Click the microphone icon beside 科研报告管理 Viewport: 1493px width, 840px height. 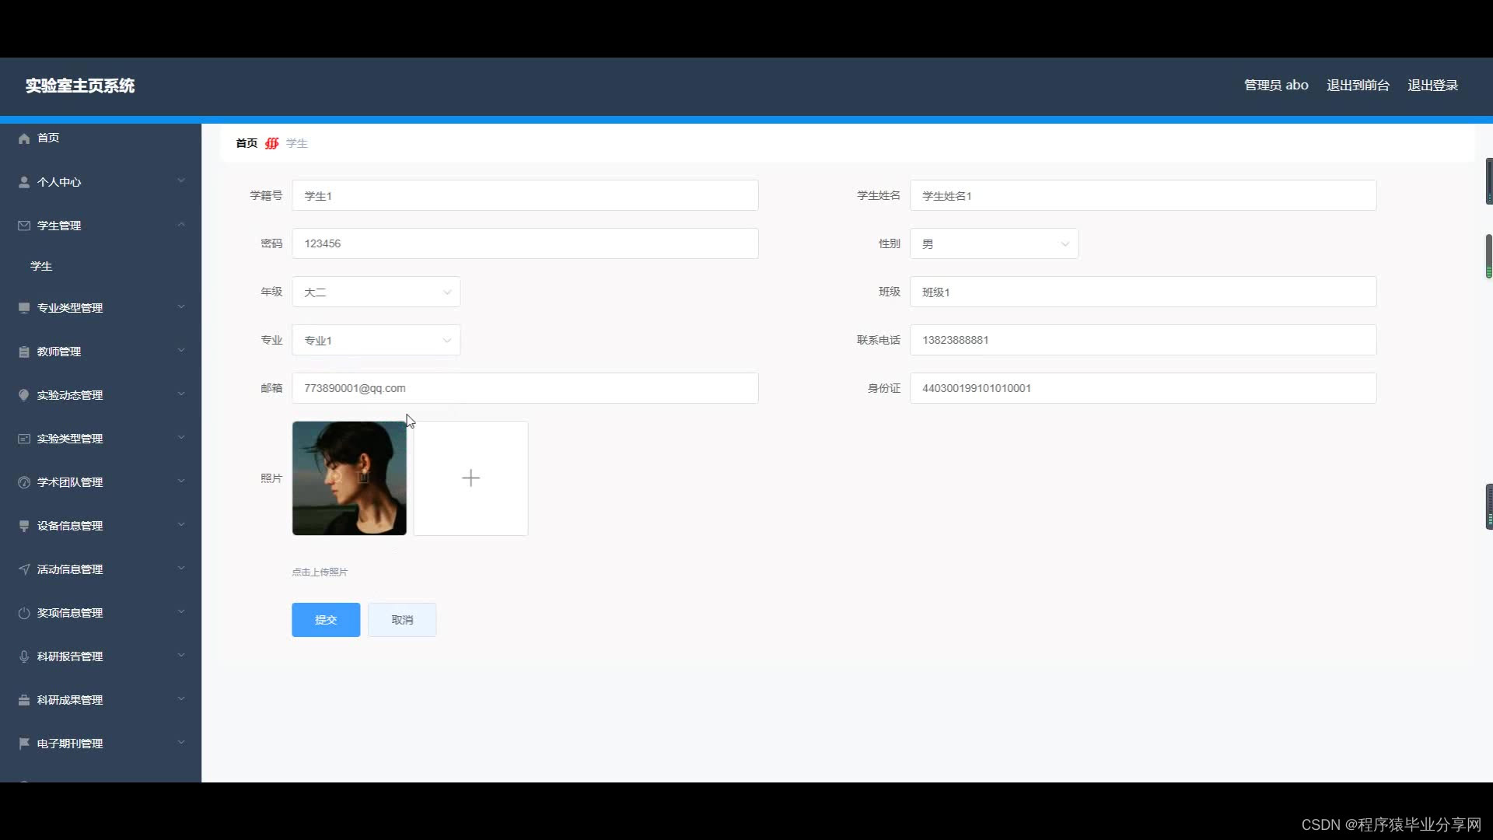[x=24, y=656]
